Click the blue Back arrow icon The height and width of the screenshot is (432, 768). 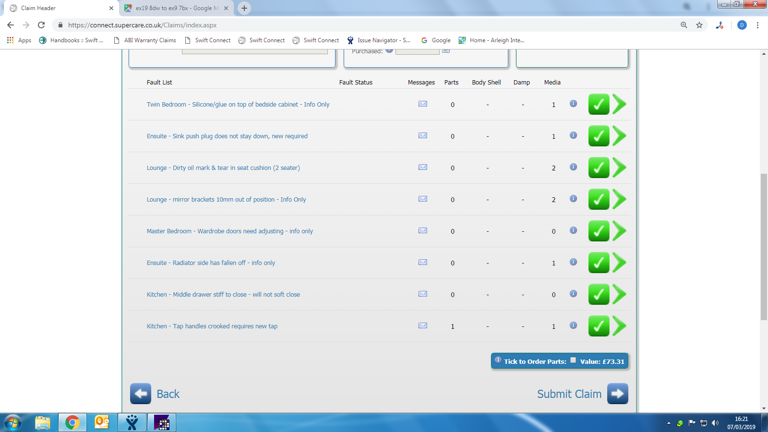141,394
